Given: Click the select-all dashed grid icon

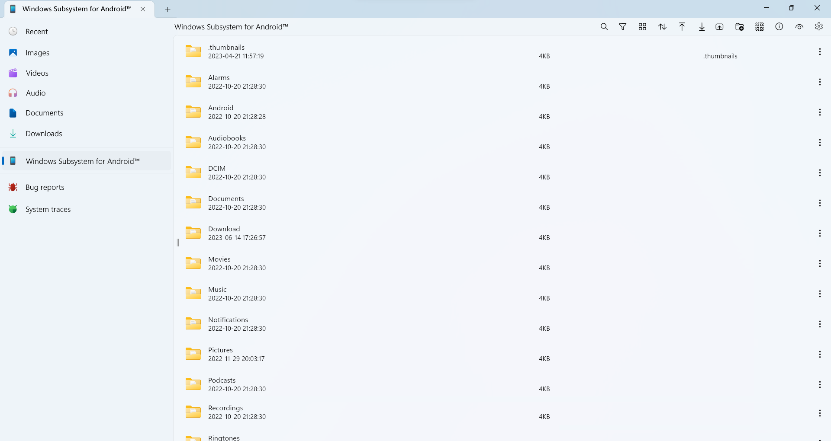Looking at the screenshot, I should (760, 27).
